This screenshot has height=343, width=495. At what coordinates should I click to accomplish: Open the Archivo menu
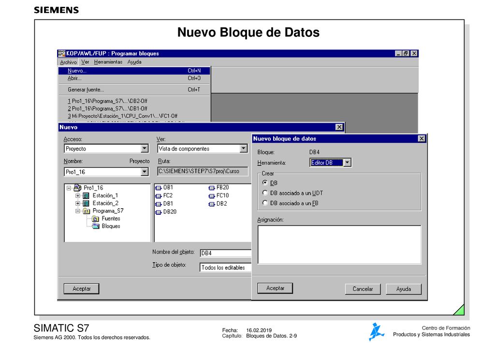(x=68, y=62)
